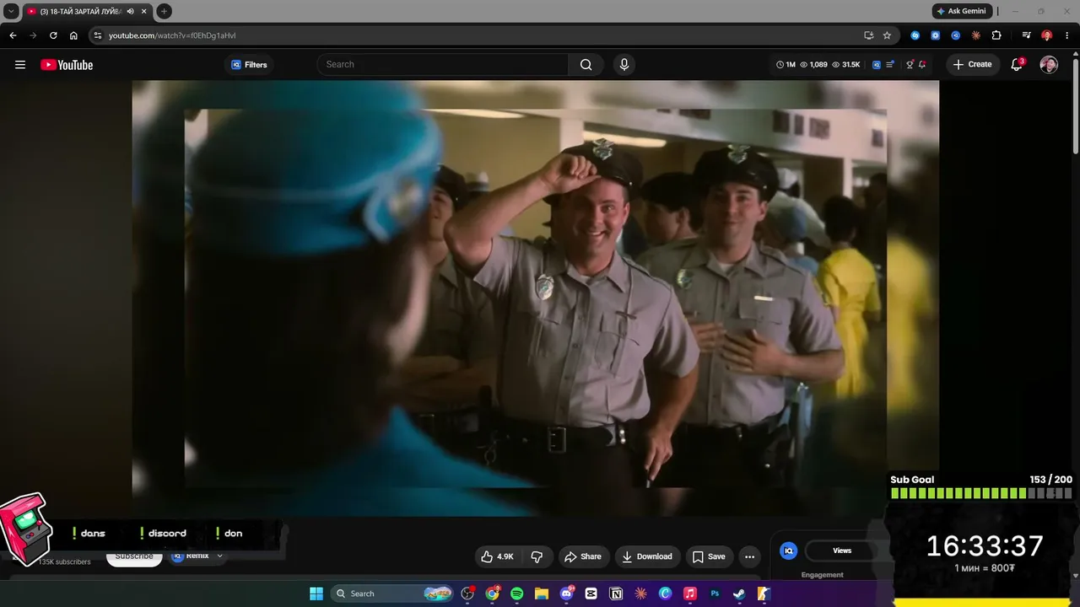This screenshot has height=607, width=1080.
Task: Go back in browser history
Action: pos(13,35)
